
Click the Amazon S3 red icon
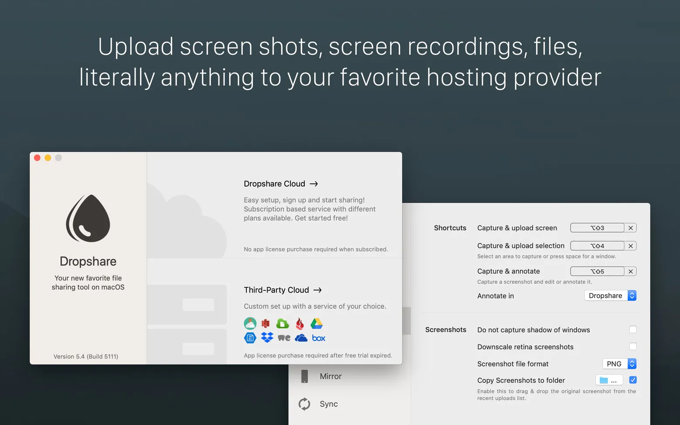(x=265, y=323)
